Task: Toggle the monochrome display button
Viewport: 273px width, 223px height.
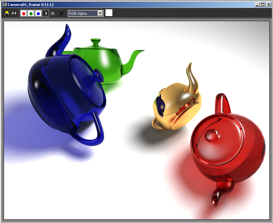Action: point(53,13)
